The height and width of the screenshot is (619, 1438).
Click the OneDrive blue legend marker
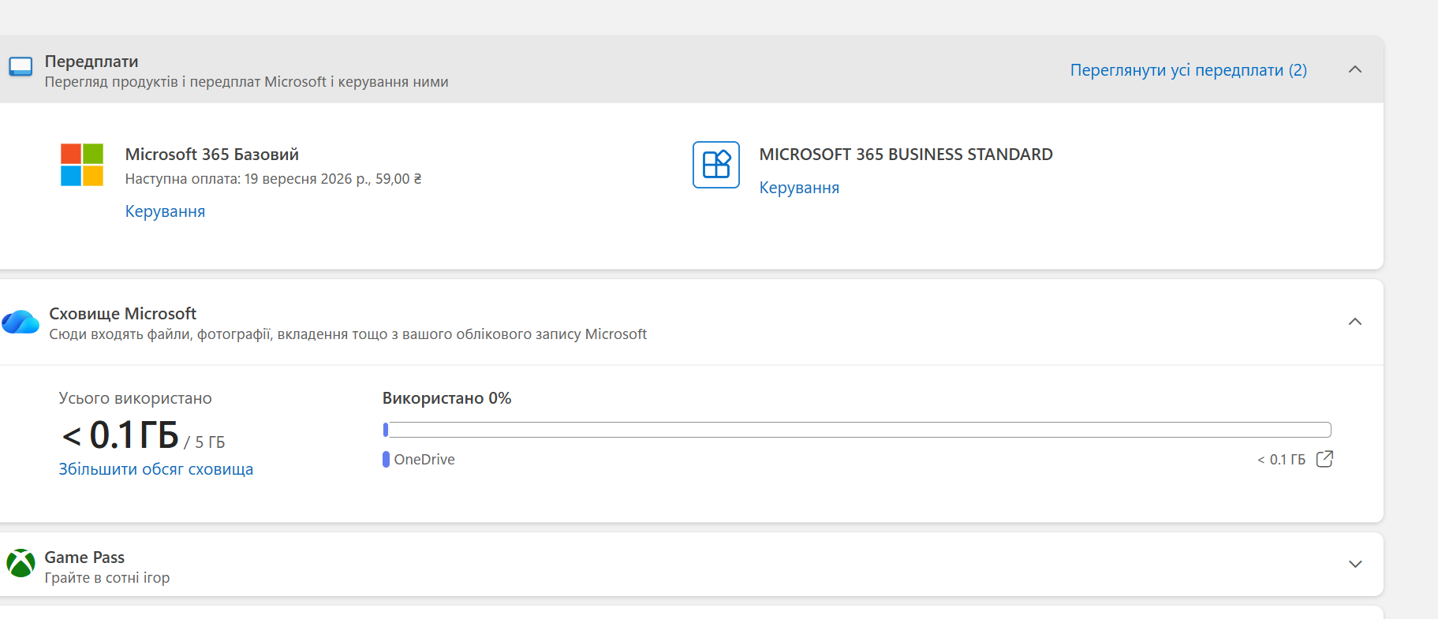(x=386, y=459)
